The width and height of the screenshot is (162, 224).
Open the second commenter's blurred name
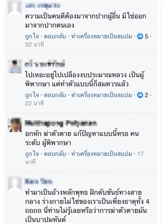(45, 64)
